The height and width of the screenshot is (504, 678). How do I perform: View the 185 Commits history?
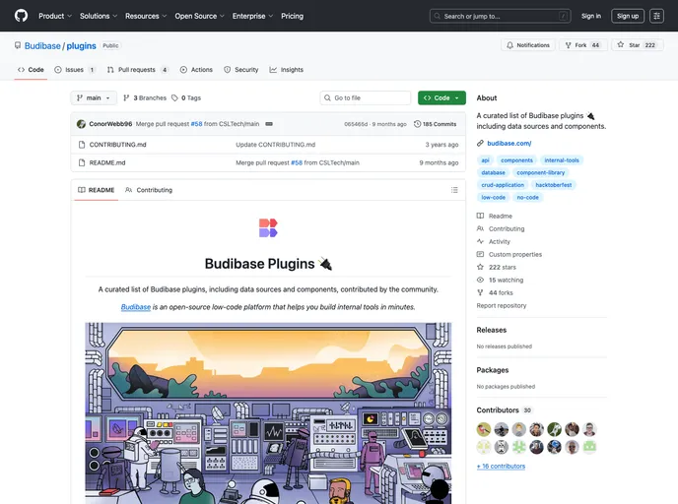pos(435,124)
